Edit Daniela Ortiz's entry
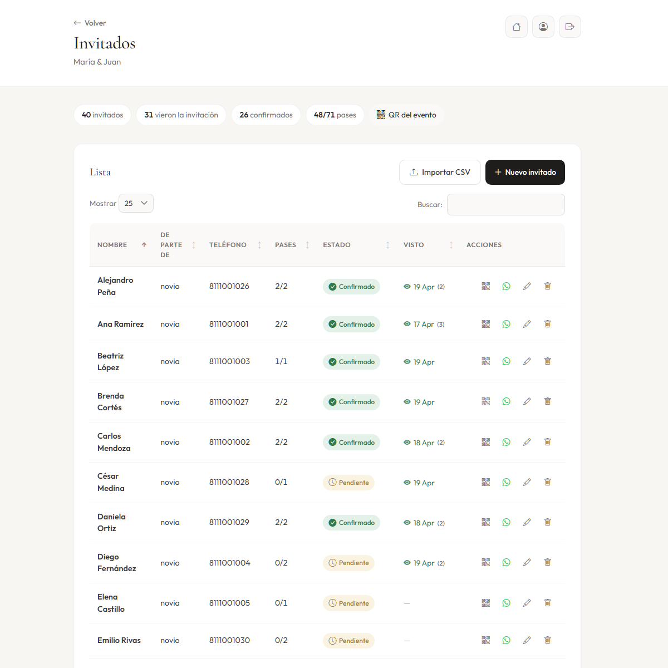 (x=527, y=522)
